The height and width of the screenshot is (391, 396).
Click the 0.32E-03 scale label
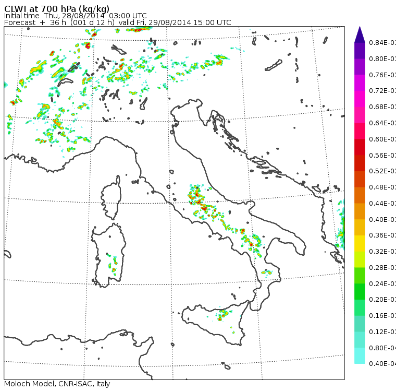point(382,251)
